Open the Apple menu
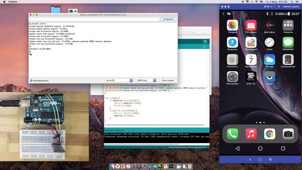Screen dimensions: 302x170 (4, 1)
